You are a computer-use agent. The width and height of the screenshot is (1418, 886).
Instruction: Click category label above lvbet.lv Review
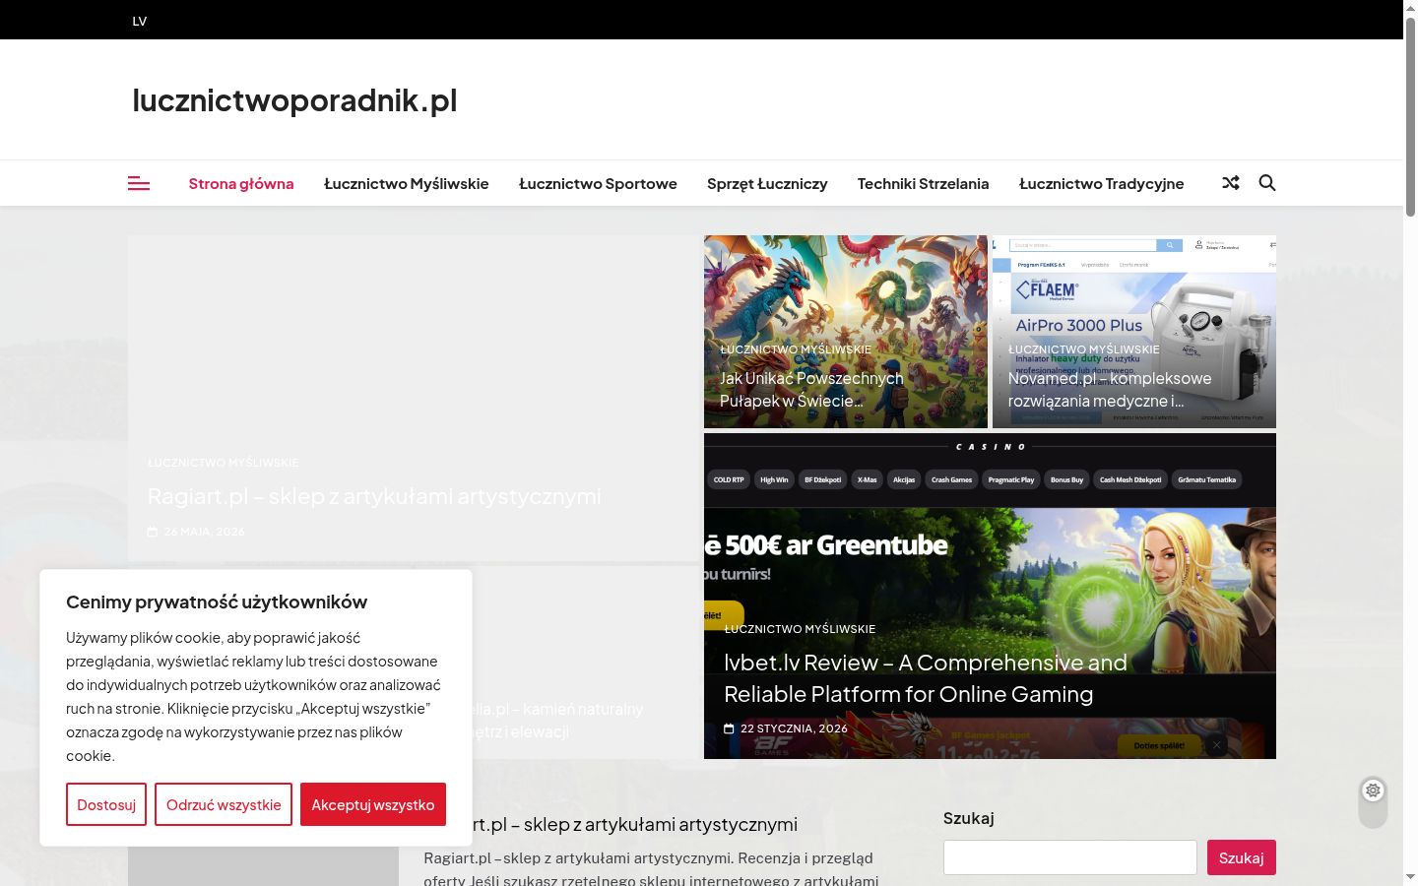coord(800,629)
